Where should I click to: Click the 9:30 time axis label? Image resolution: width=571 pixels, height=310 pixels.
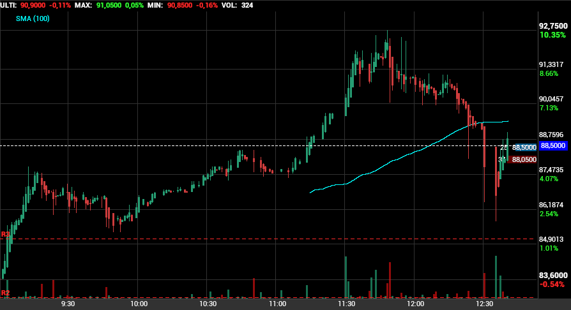68,304
